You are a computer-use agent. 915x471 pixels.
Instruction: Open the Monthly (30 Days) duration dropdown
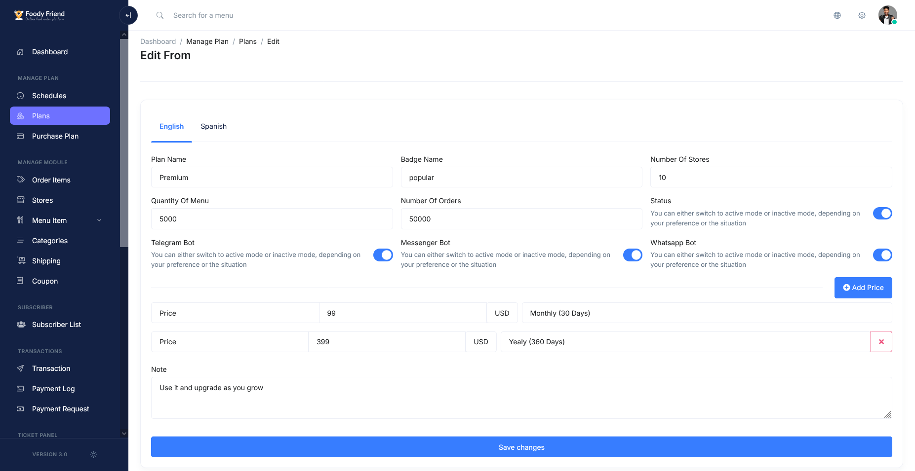coord(707,313)
